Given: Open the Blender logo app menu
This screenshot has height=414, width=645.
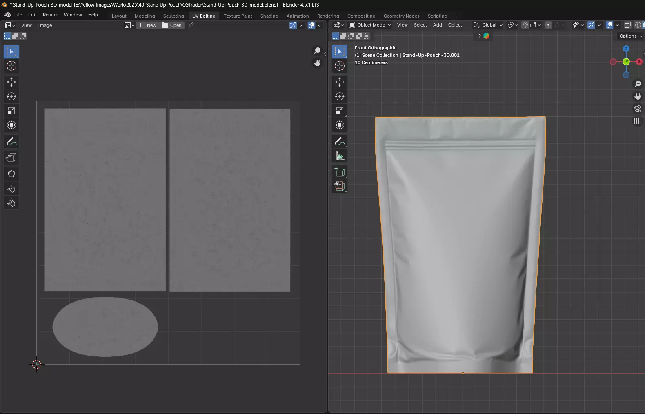Looking at the screenshot, I should point(7,15).
